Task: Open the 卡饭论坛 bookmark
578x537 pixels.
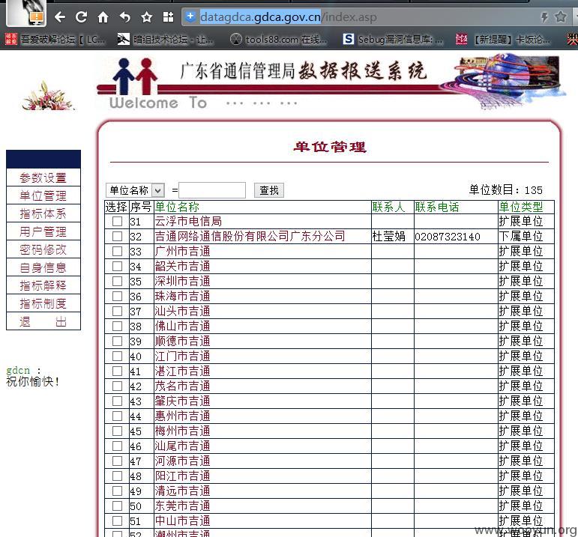Action: pyautogui.click(x=504, y=39)
